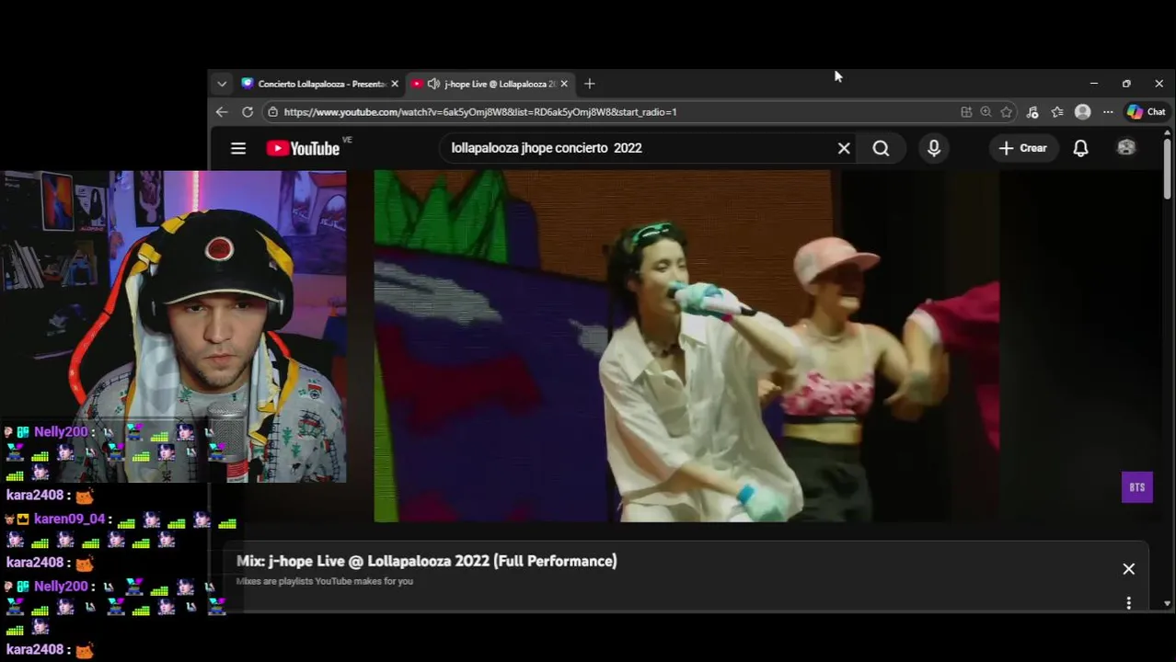The image size is (1176, 662).
Task: Open the browser profile avatar
Action: [x=1083, y=112]
